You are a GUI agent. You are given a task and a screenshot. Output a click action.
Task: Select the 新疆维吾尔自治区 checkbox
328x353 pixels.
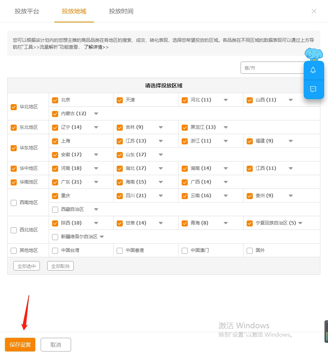tap(55, 237)
